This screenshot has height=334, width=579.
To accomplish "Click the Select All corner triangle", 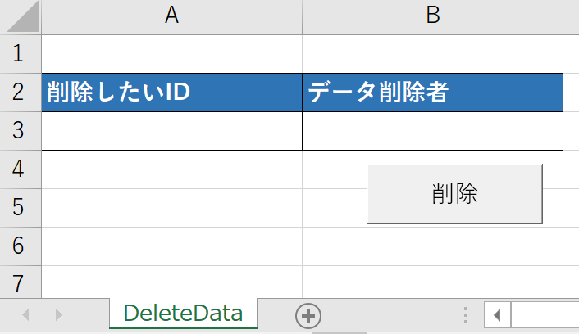I will [21, 16].
